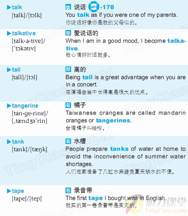Viewport: 188px width, 216px height.
Task: Click the blue triangle before talkative
Action: tap(9, 33)
